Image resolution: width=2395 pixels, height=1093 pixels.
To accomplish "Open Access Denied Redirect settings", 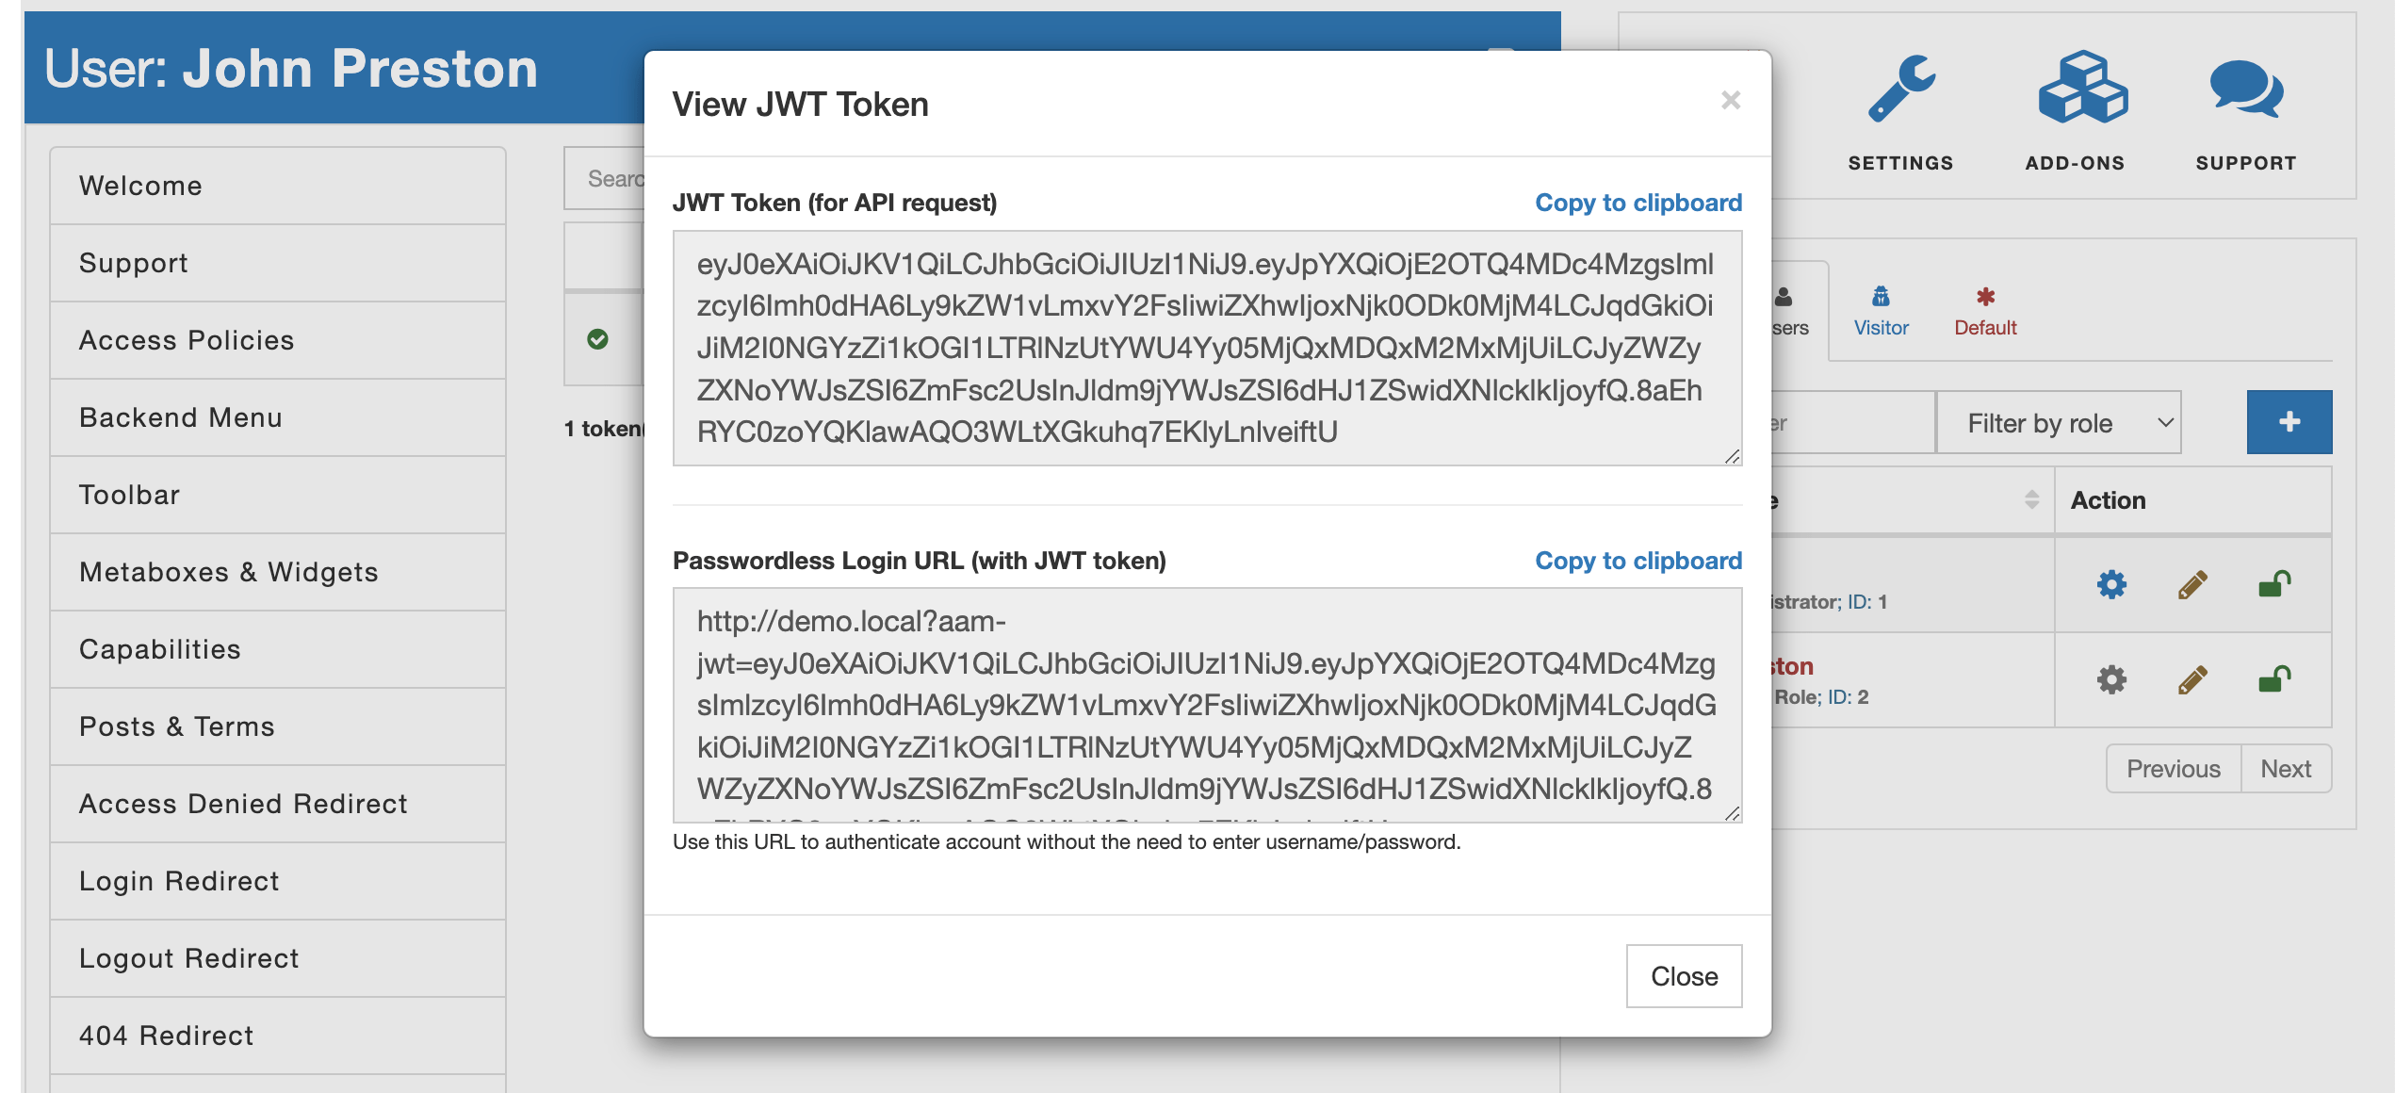I will coord(243,803).
